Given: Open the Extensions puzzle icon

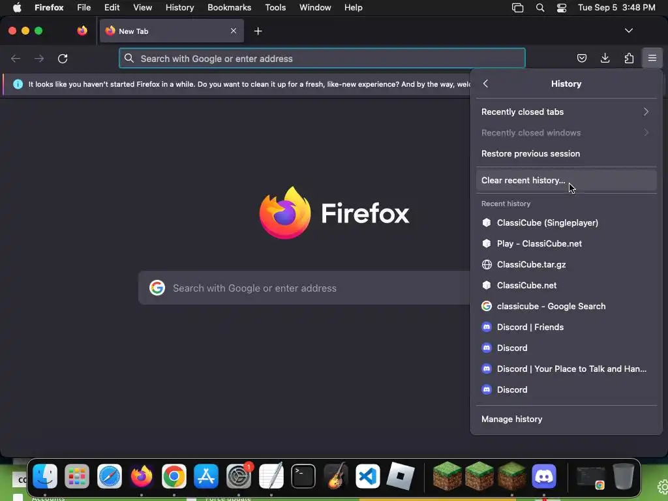Looking at the screenshot, I should pyautogui.click(x=629, y=58).
